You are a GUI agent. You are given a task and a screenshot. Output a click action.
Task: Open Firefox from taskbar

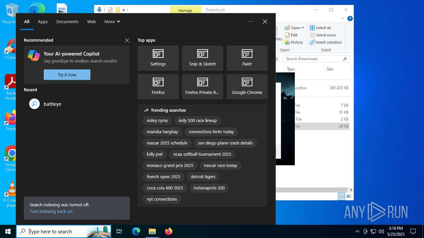[x=168, y=231]
